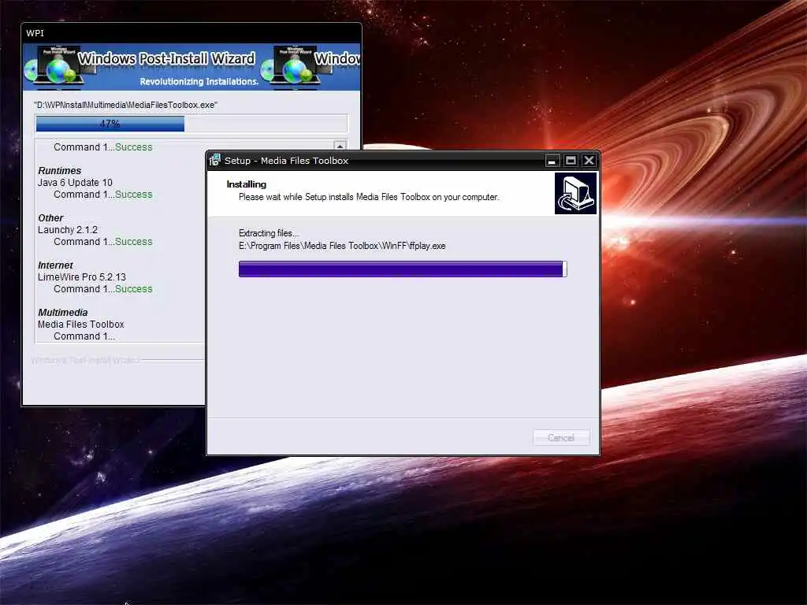Click the computer installer graphic in Setup header
807x605 pixels.
575,194
